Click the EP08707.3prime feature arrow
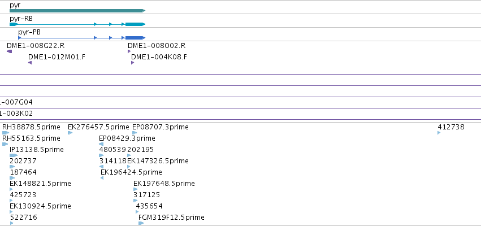The image size is (481, 226). 135,133
